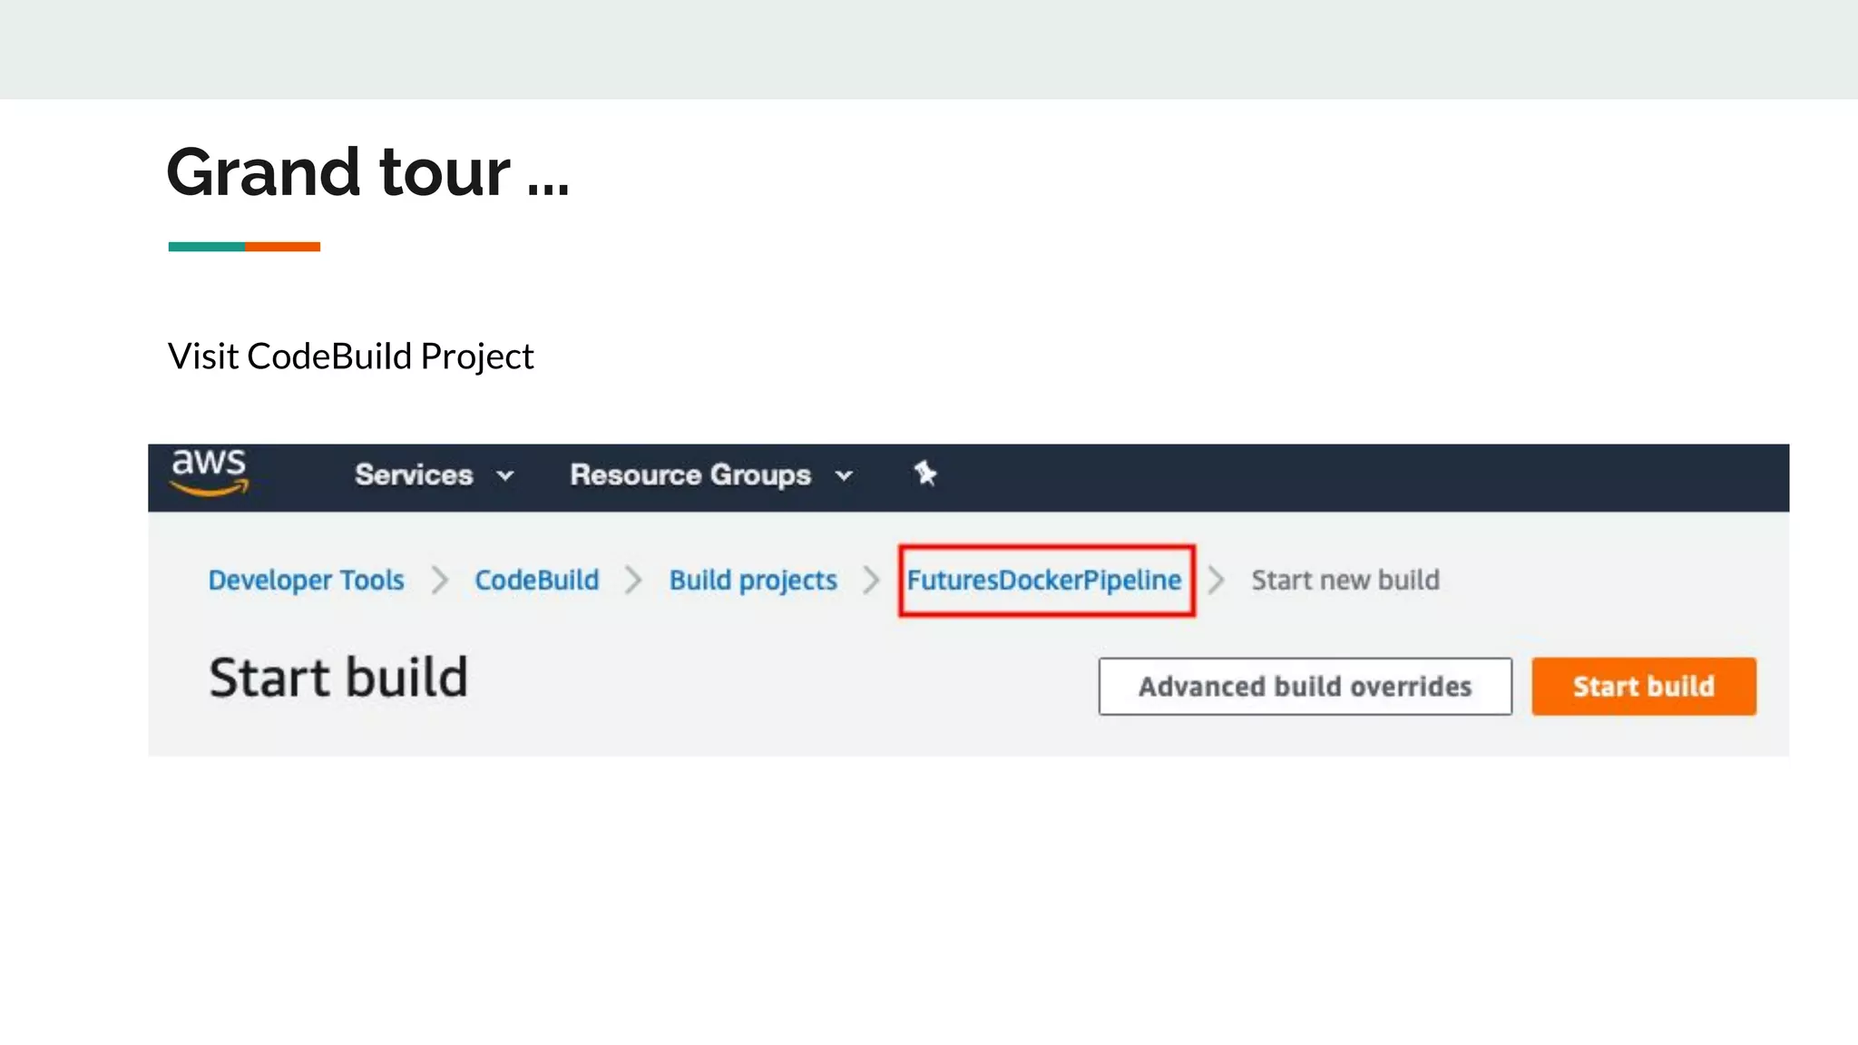Screen dimensions: 1858x1045
Task: Open the CodeBuild breadcrumb link
Action: [x=537, y=581]
